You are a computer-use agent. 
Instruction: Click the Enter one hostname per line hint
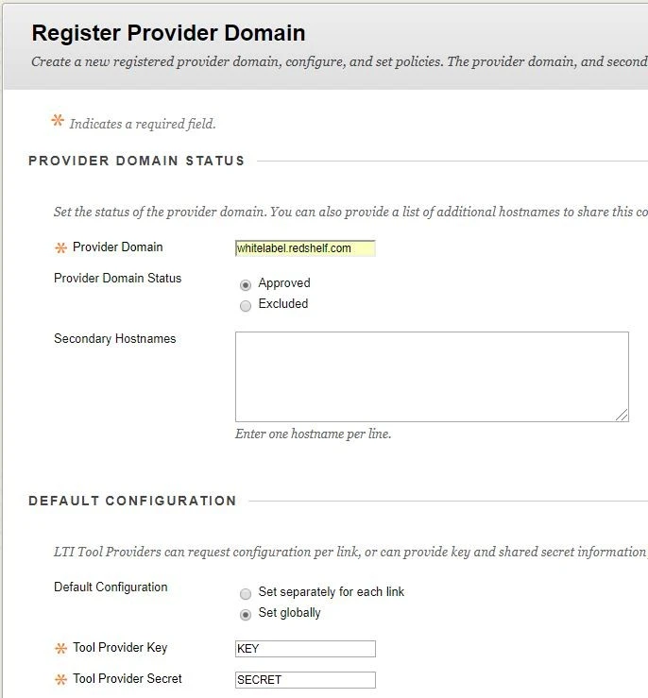[313, 434]
